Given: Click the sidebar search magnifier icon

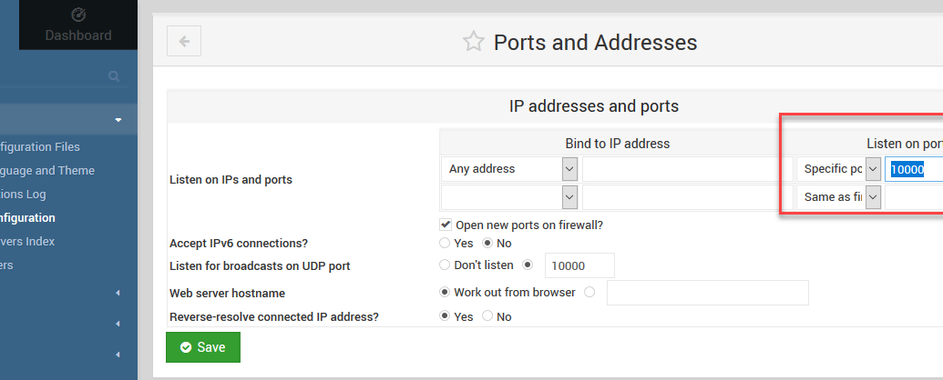Looking at the screenshot, I should coord(114,77).
